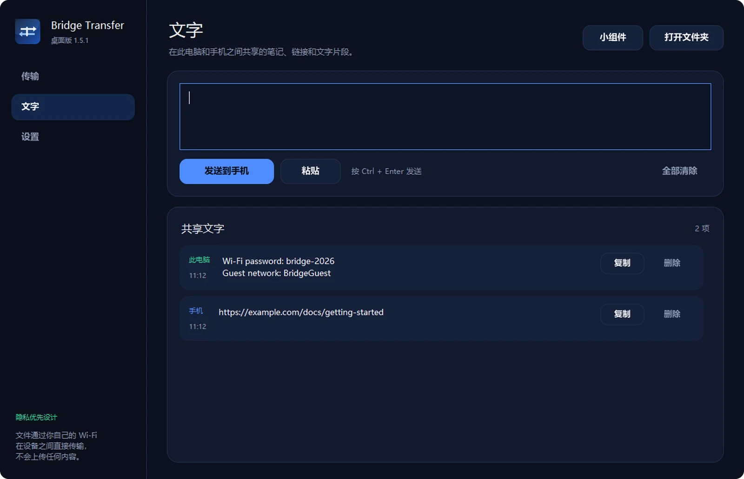Viewport: 744px width, 479px height.
Task: Click the 桌面版 1.5.1 version text
Action: point(69,40)
